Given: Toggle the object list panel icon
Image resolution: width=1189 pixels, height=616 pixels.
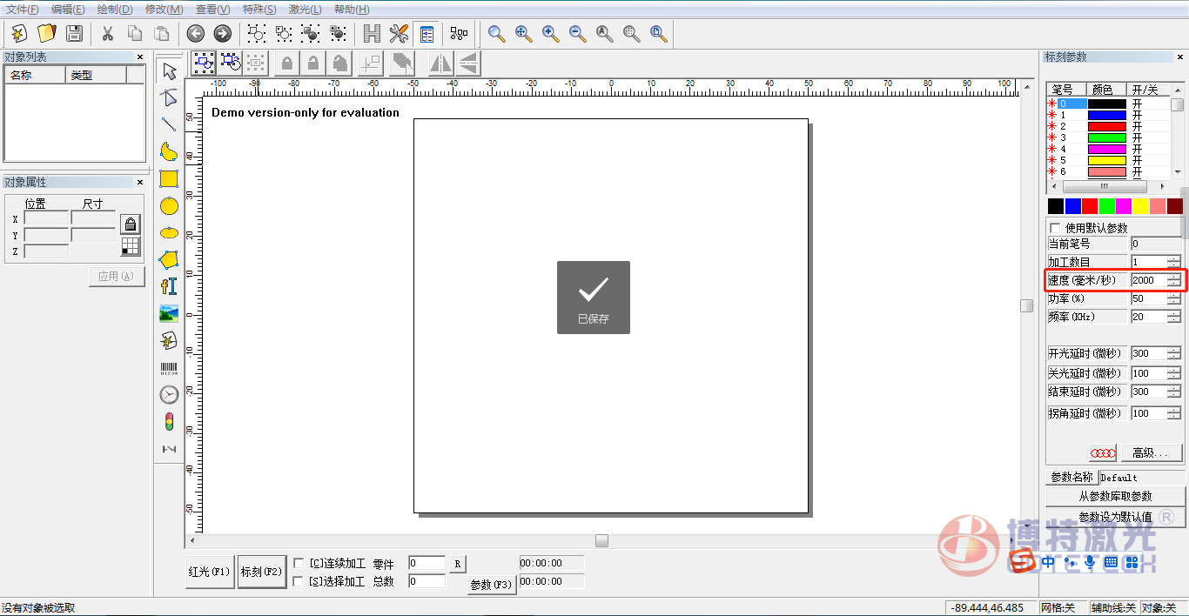Looking at the screenshot, I should [x=427, y=34].
